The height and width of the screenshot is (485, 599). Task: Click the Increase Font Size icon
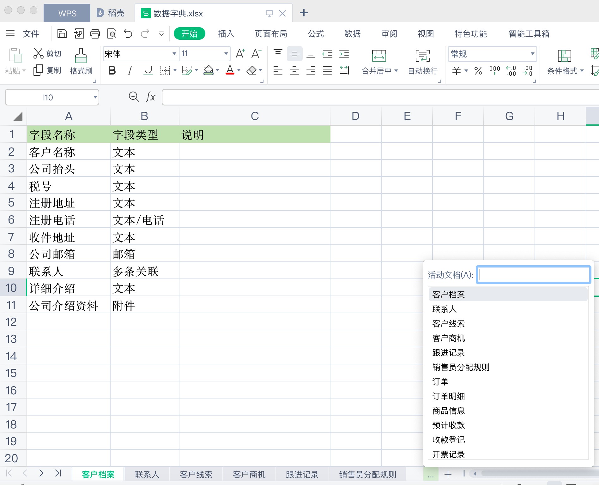(240, 54)
